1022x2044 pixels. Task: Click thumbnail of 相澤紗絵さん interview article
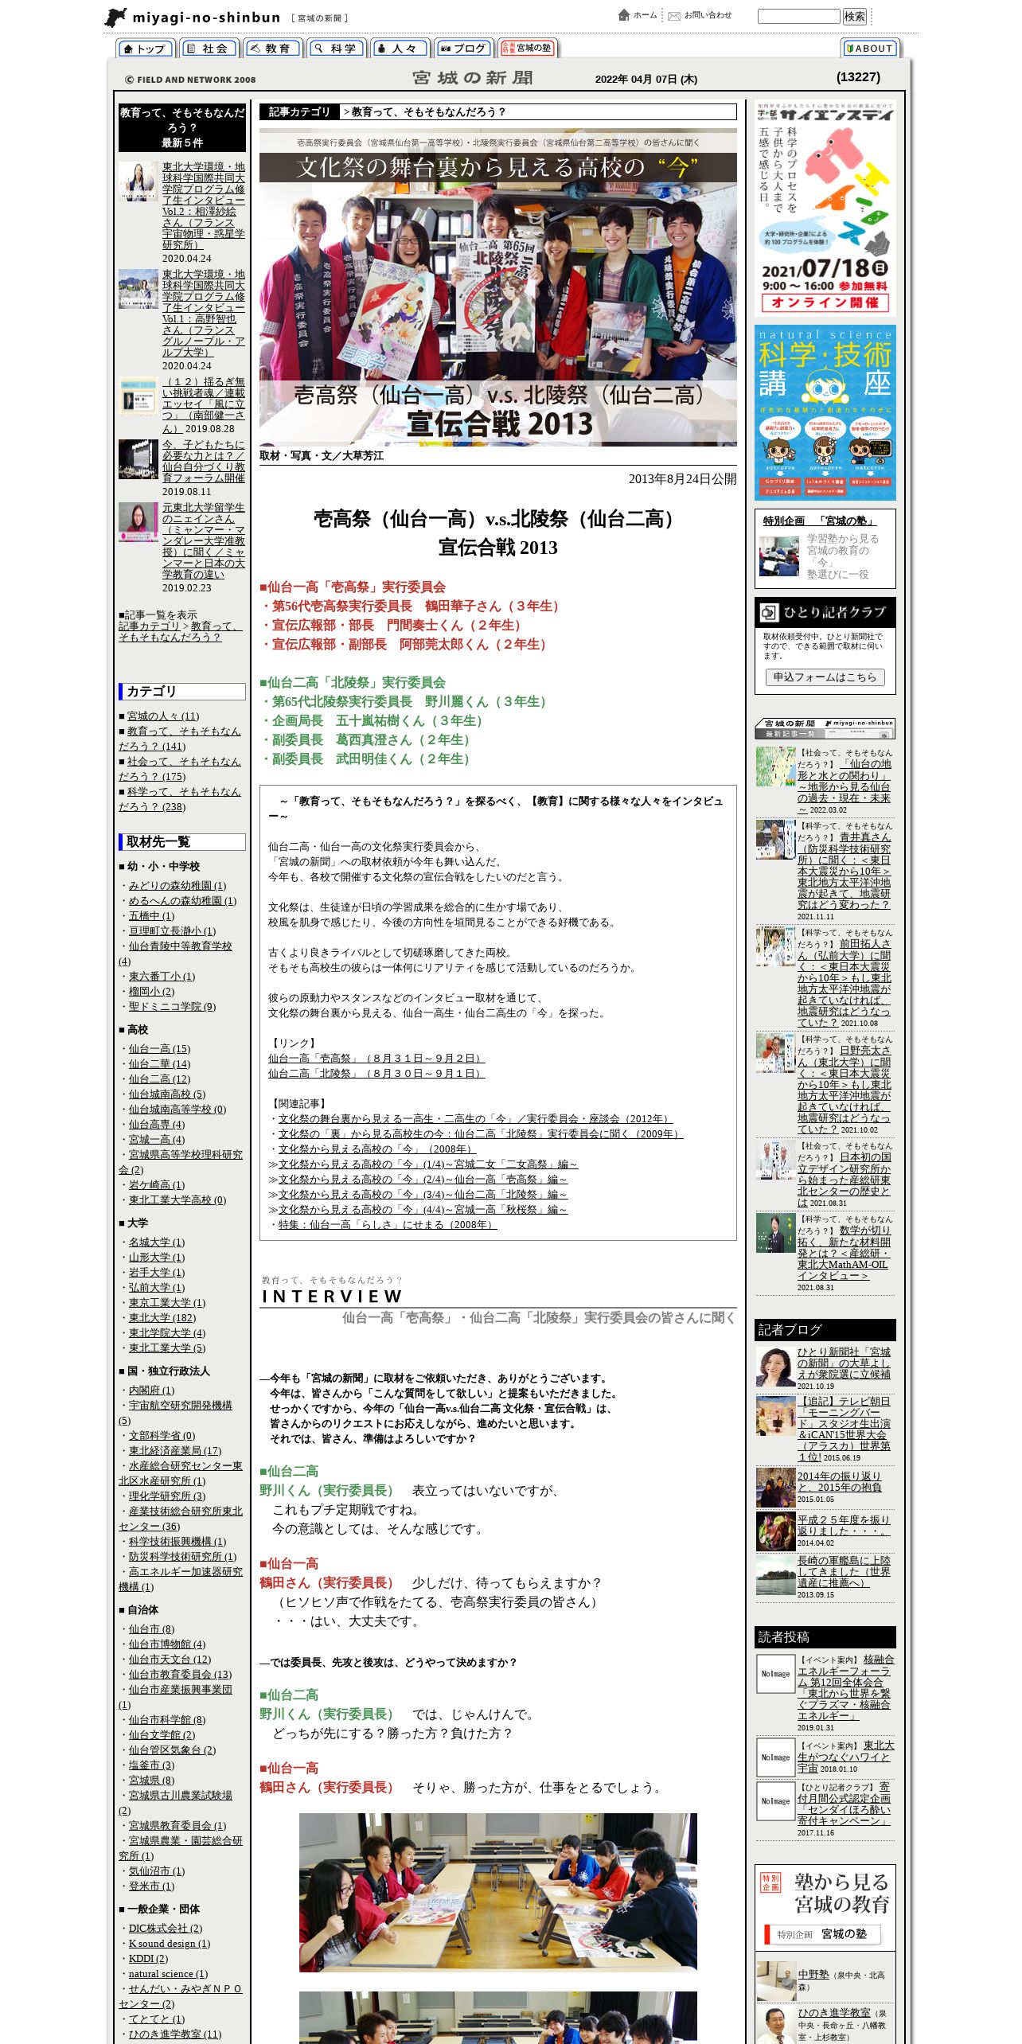tap(138, 181)
